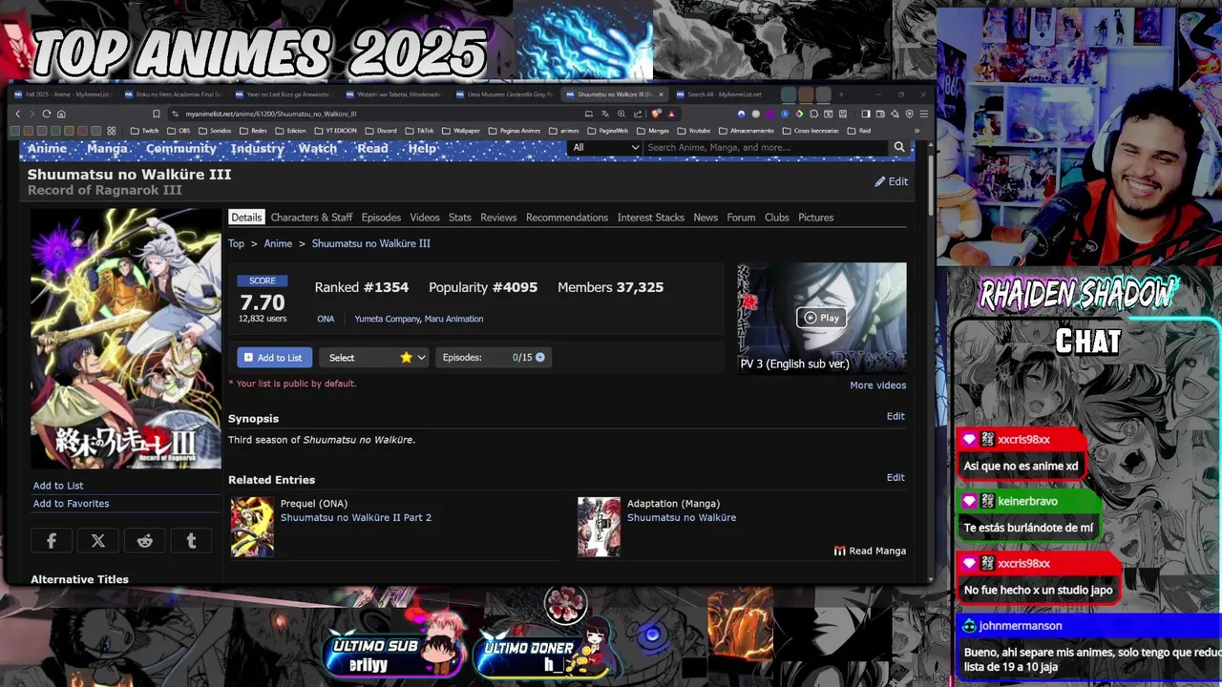Click the Edit link next to Synopsis
The height and width of the screenshot is (687, 1222).
(895, 416)
